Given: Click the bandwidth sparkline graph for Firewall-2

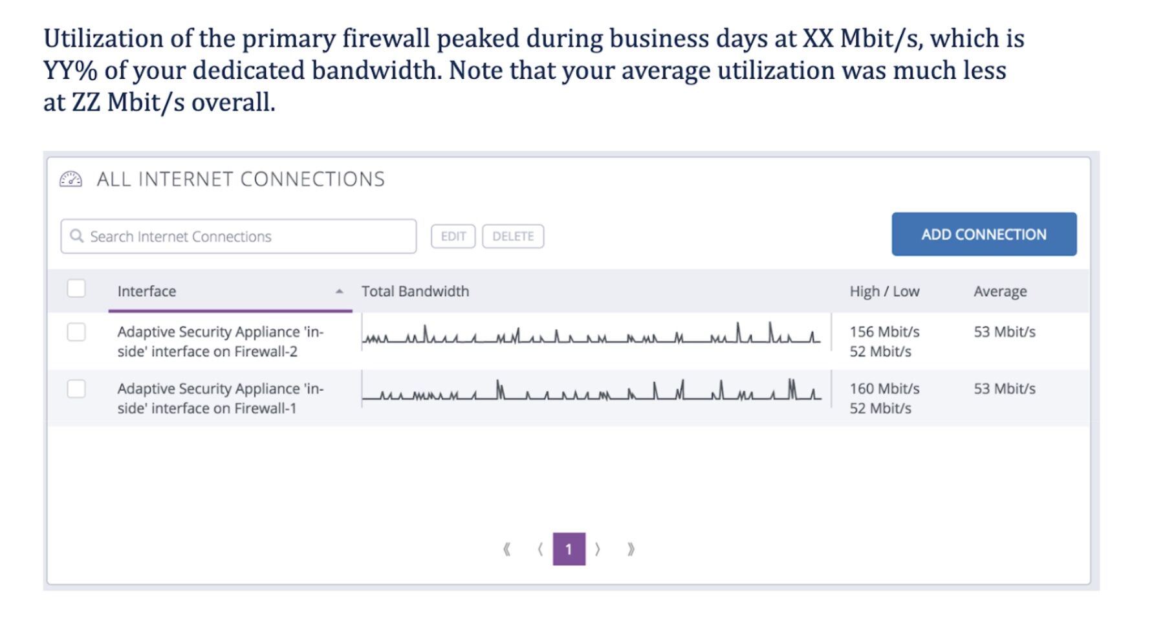Looking at the screenshot, I should (x=592, y=338).
